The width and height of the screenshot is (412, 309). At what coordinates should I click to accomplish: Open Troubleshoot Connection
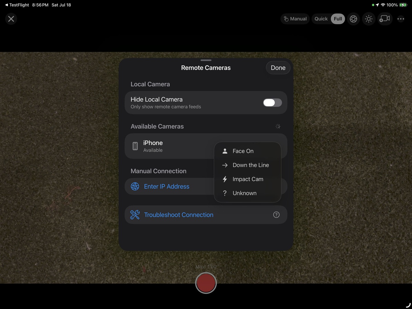(206, 215)
